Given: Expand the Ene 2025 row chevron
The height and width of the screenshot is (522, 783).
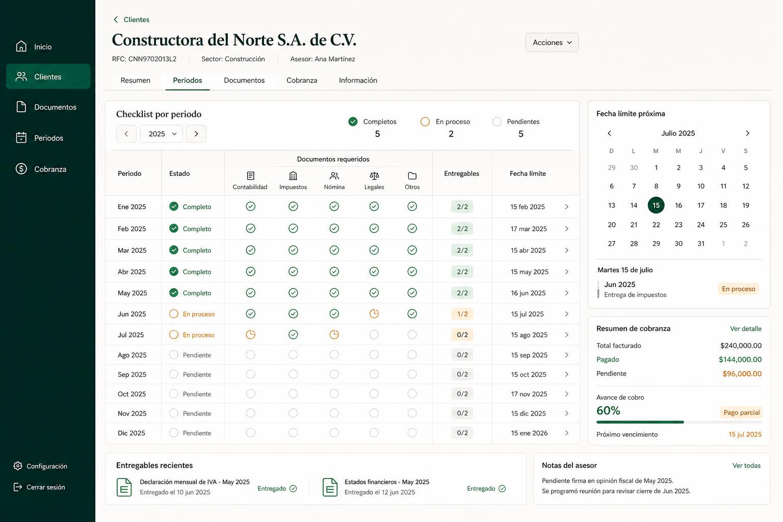Looking at the screenshot, I should pos(566,206).
